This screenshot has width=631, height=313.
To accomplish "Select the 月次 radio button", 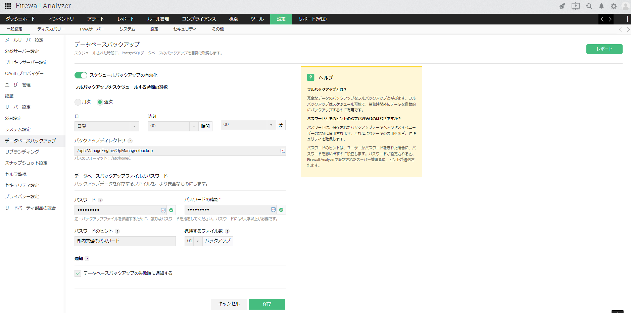I will click(78, 102).
